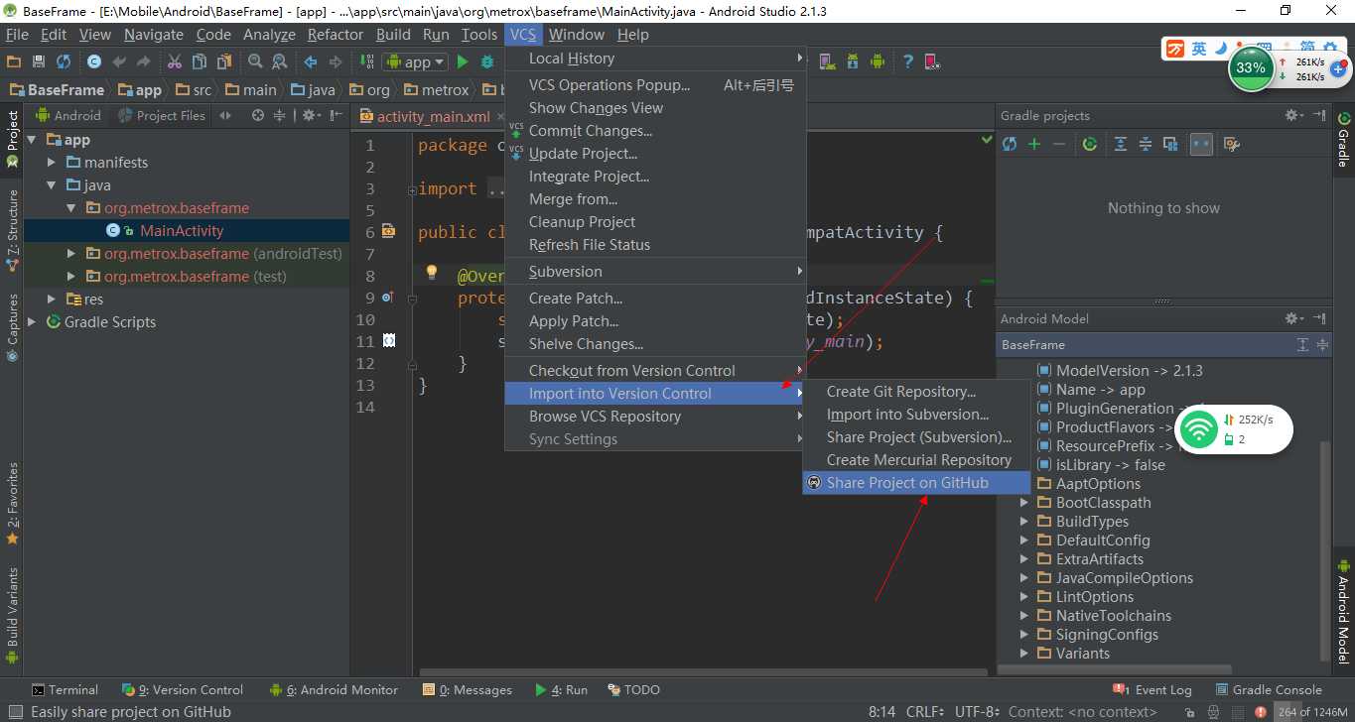Expand the manifests folder
Image resolution: width=1355 pixels, height=722 pixels.
pyautogui.click(x=52, y=162)
